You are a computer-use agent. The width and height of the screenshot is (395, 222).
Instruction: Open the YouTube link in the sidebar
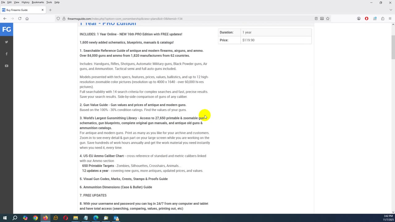pos(6,66)
